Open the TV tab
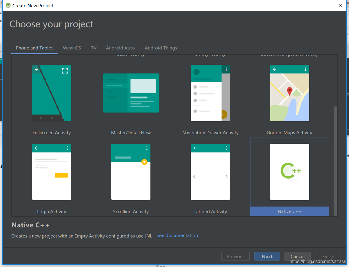This screenshot has width=349, height=267. [x=94, y=48]
